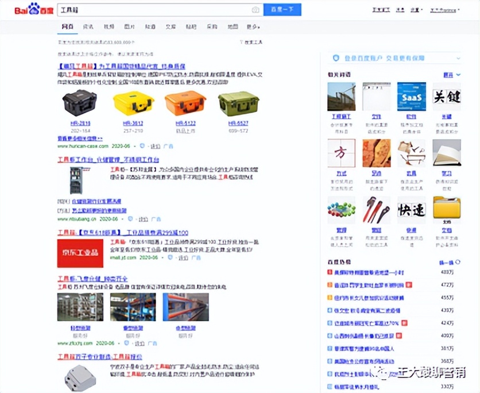Collapse the login banner using its right chevron
The height and width of the screenshot is (393, 480).
pos(456,59)
